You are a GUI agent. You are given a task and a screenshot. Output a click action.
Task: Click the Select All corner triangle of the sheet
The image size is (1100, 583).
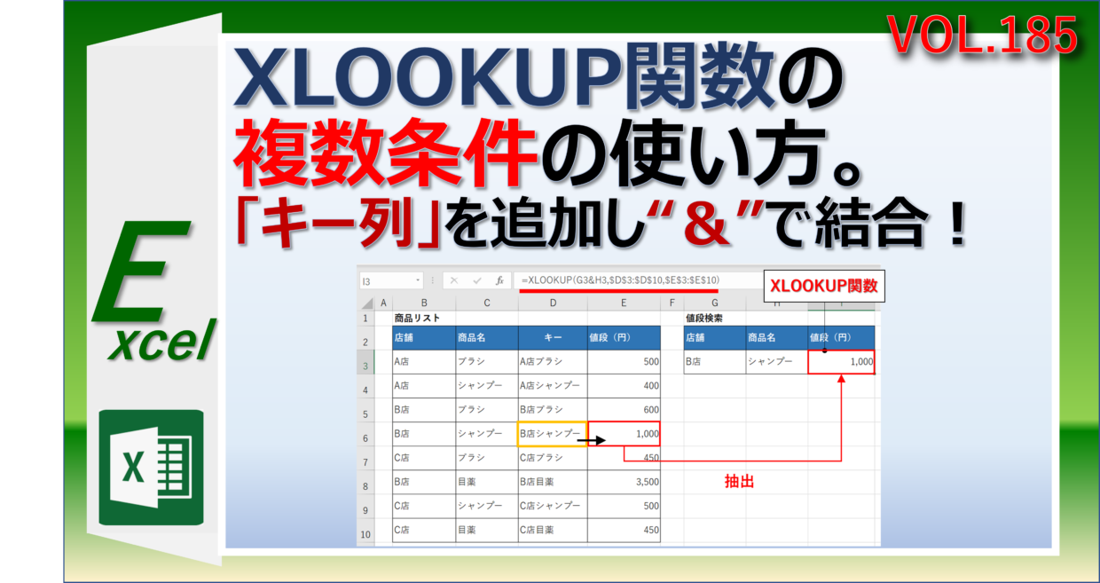366,303
